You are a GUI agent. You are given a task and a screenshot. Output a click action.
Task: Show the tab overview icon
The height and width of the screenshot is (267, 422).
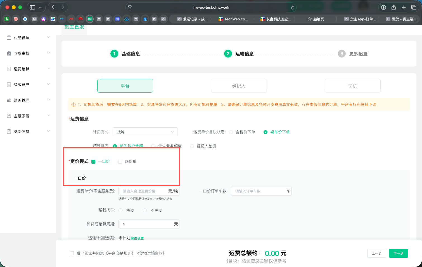pos(414,8)
